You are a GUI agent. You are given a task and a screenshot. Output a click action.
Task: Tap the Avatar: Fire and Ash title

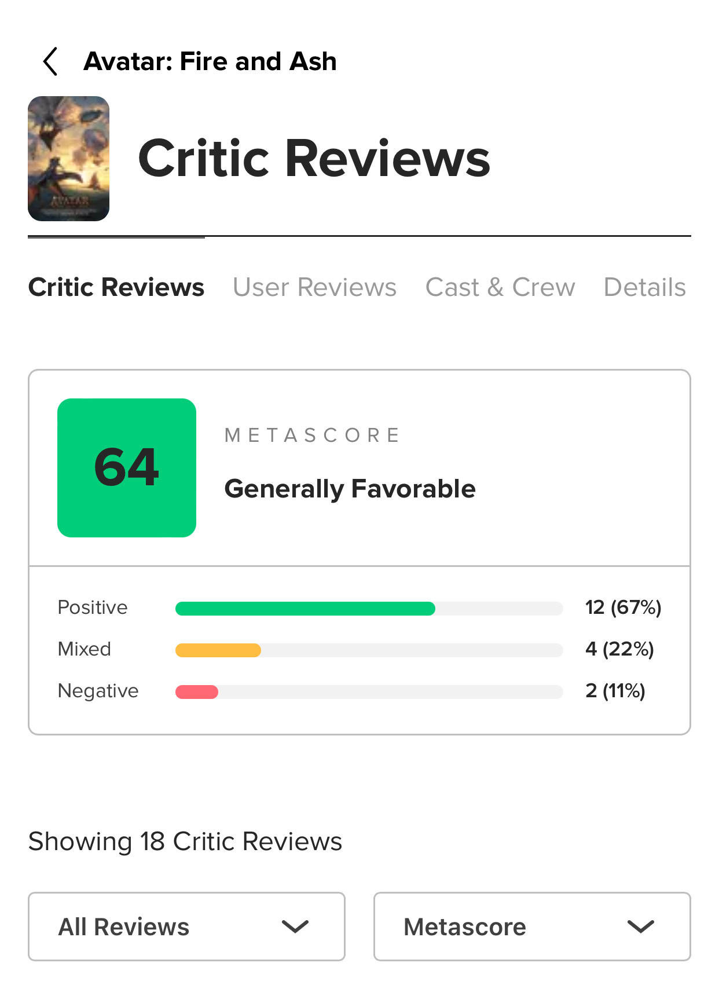coord(210,61)
